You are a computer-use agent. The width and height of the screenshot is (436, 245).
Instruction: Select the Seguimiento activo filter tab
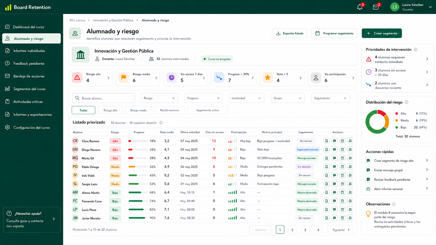pyautogui.click(x=208, y=110)
